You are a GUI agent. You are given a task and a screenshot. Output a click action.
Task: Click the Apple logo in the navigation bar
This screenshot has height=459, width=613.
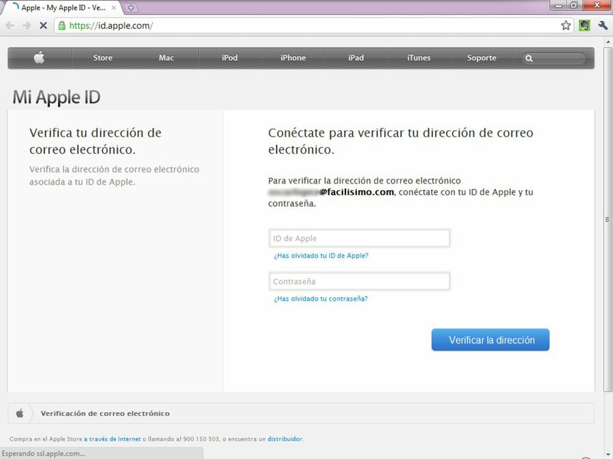click(x=39, y=58)
